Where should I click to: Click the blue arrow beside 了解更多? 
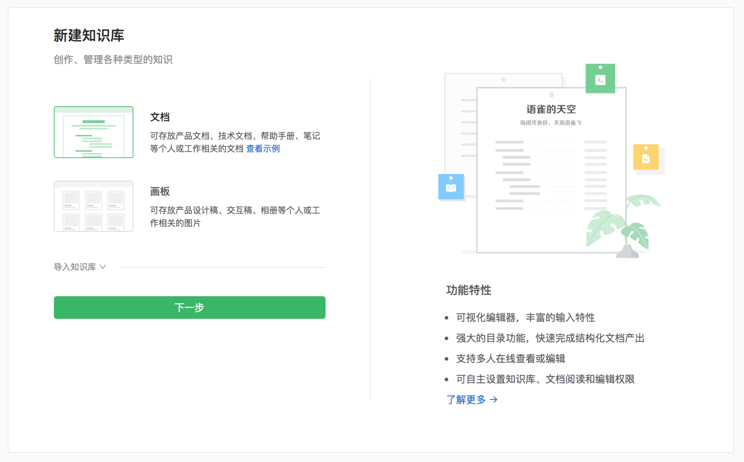point(494,400)
